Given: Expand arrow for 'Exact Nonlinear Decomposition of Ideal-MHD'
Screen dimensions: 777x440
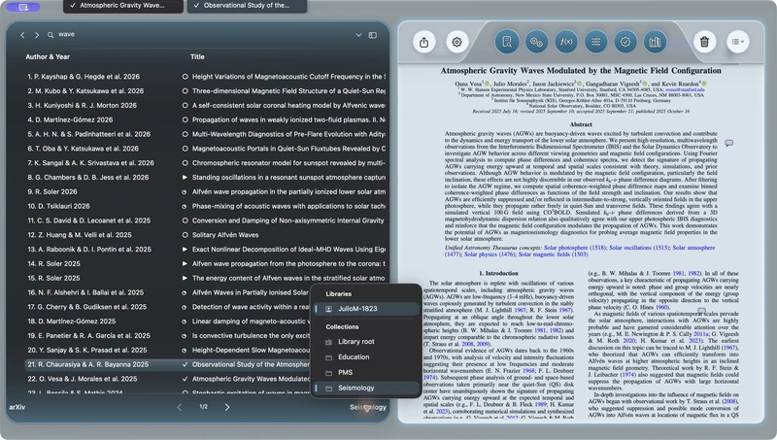Looking at the screenshot, I should [185, 250].
